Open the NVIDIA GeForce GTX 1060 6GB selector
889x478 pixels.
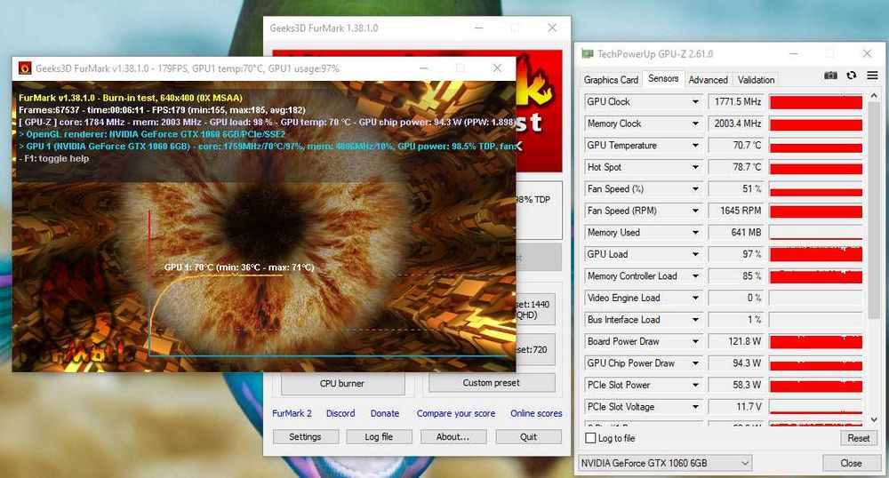[x=665, y=463]
